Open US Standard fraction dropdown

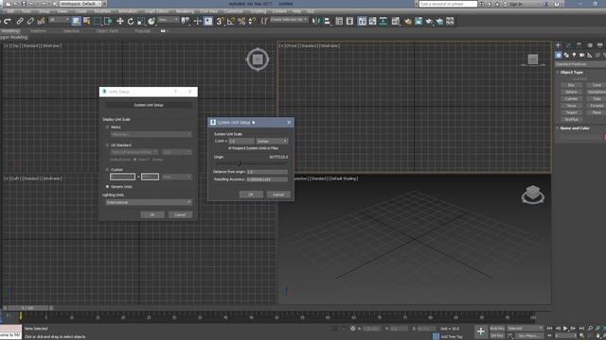click(x=176, y=152)
